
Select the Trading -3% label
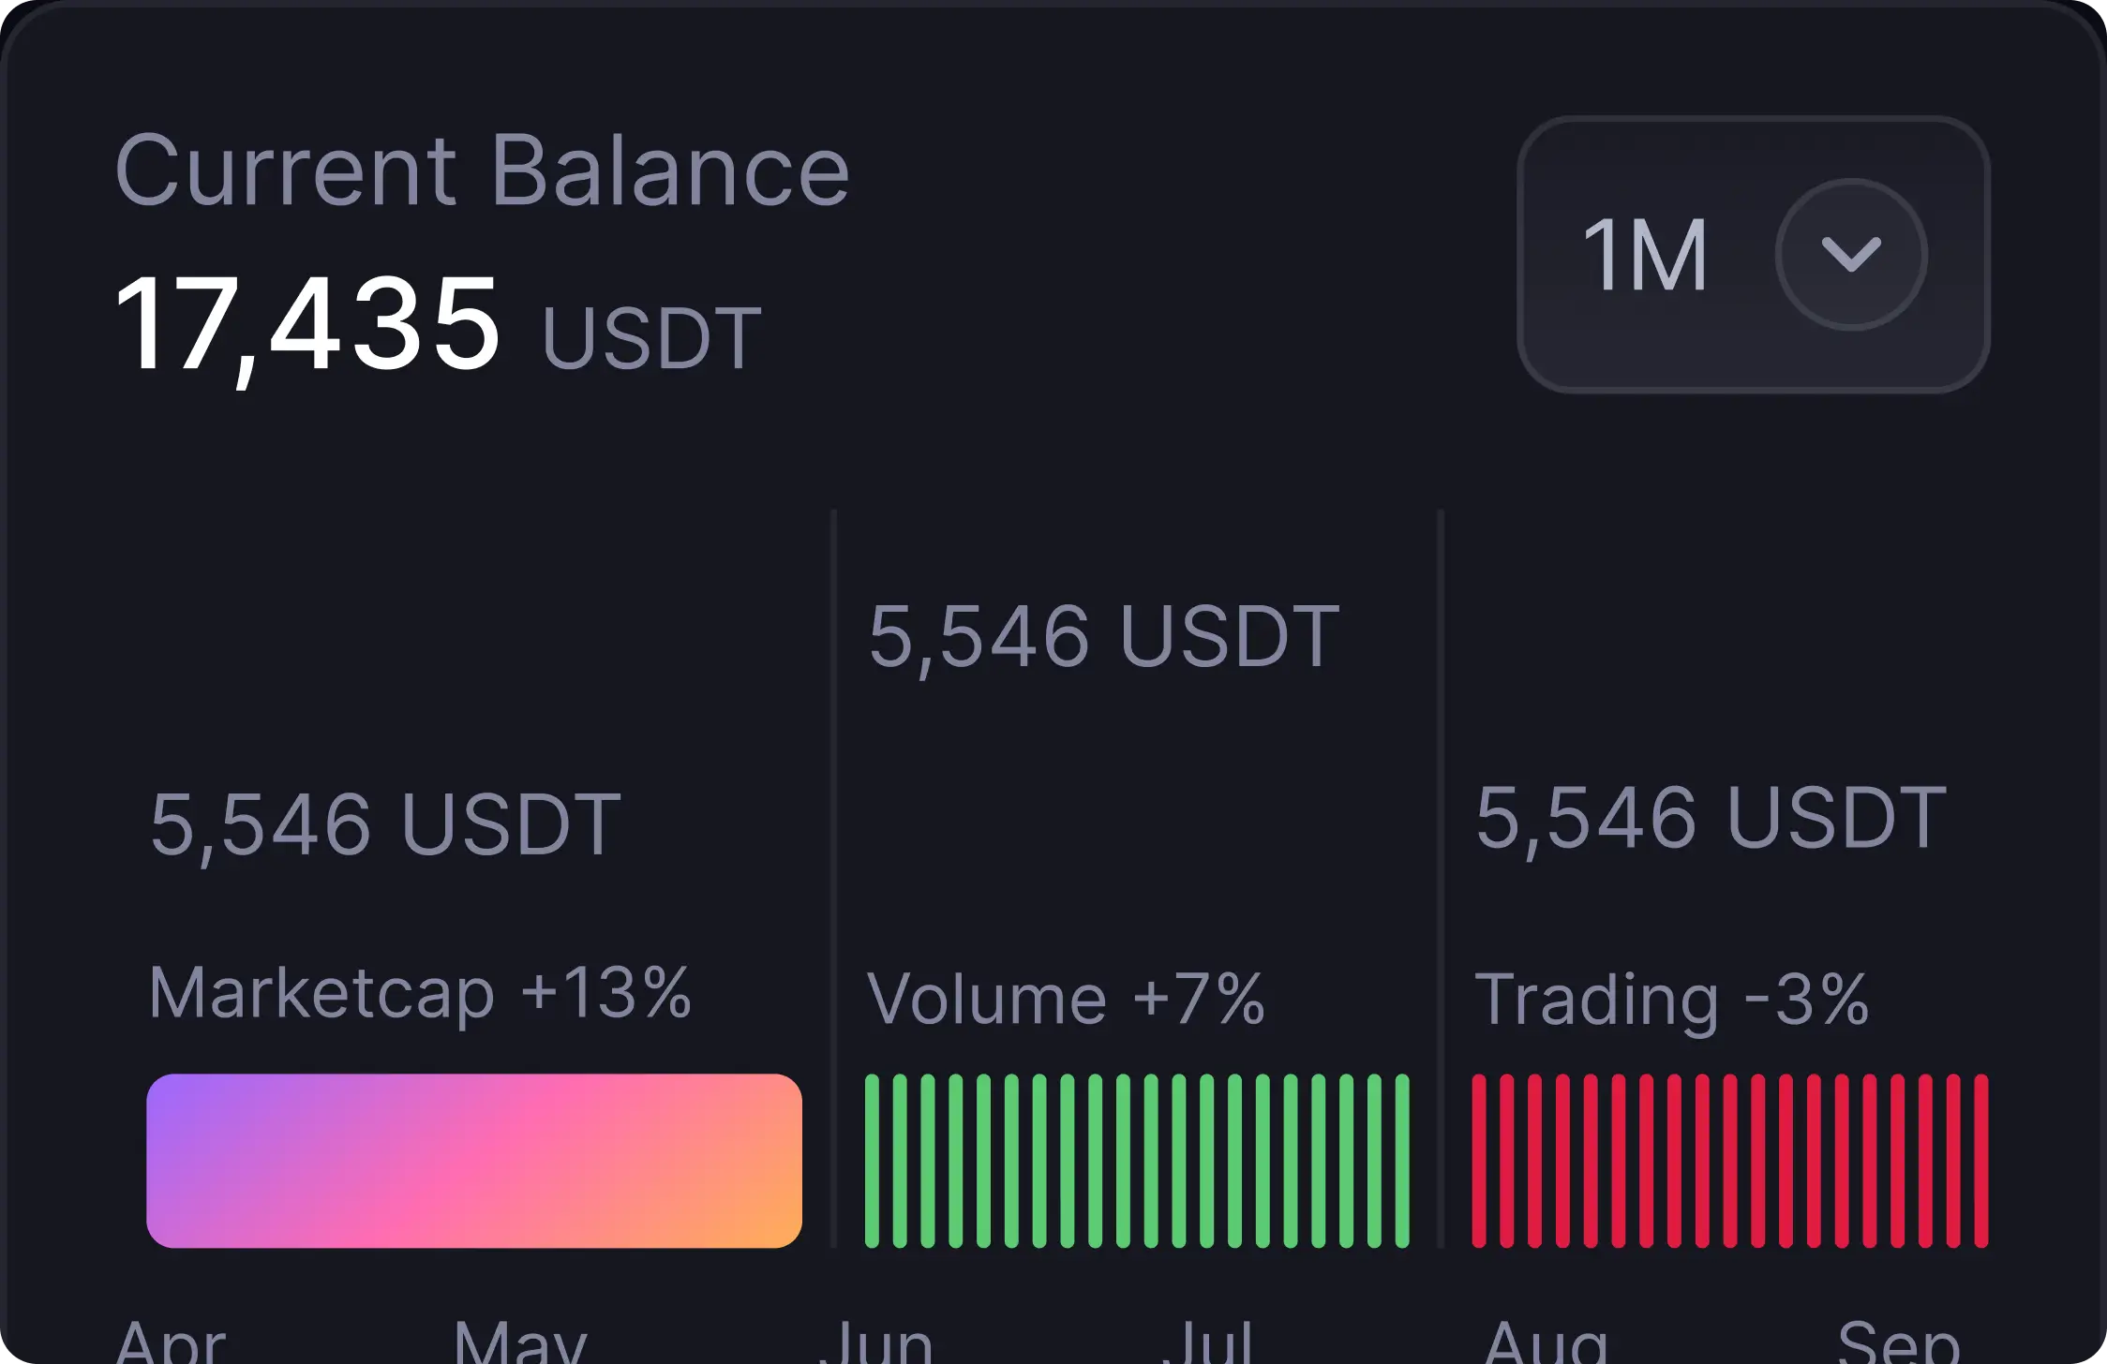(x=1671, y=1000)
